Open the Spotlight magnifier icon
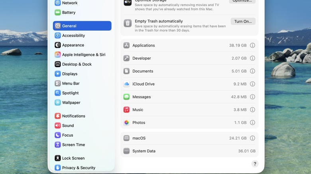This screenshot has width=311, height=174. pos(57,93)
